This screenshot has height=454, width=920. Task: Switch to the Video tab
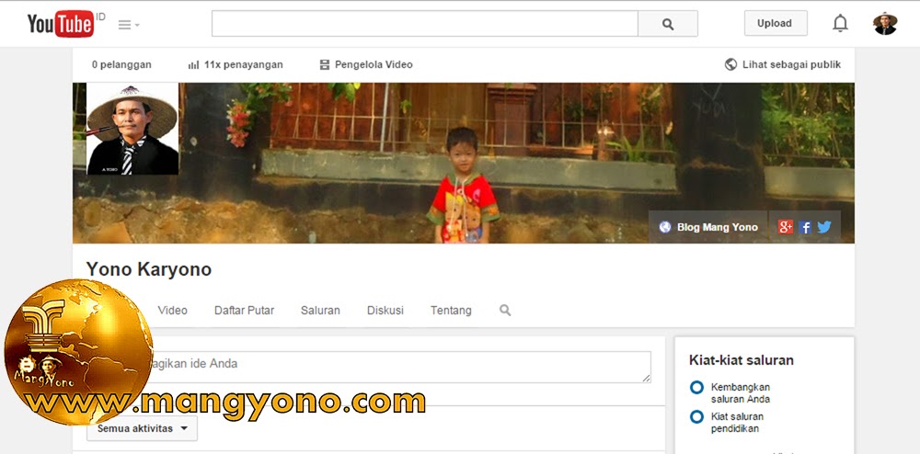[173, 311]
